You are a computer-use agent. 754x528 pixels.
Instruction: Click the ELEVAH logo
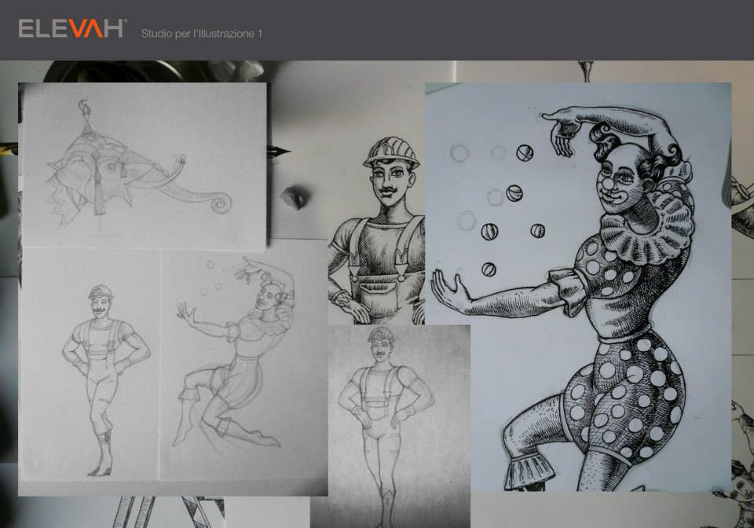(x=72, y=29)
